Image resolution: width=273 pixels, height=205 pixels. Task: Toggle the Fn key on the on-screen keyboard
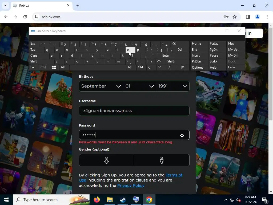[34, 67]
